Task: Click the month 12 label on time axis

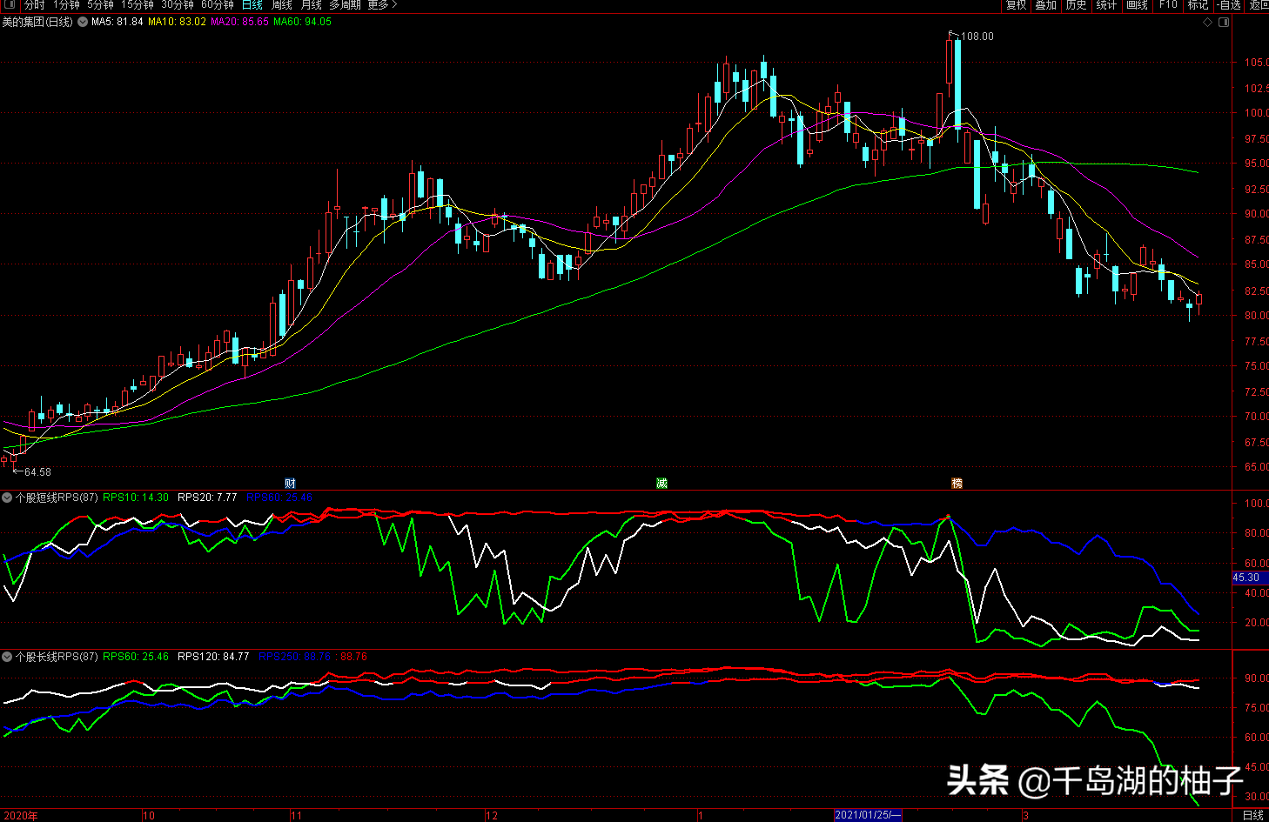Action: (492, 816)
